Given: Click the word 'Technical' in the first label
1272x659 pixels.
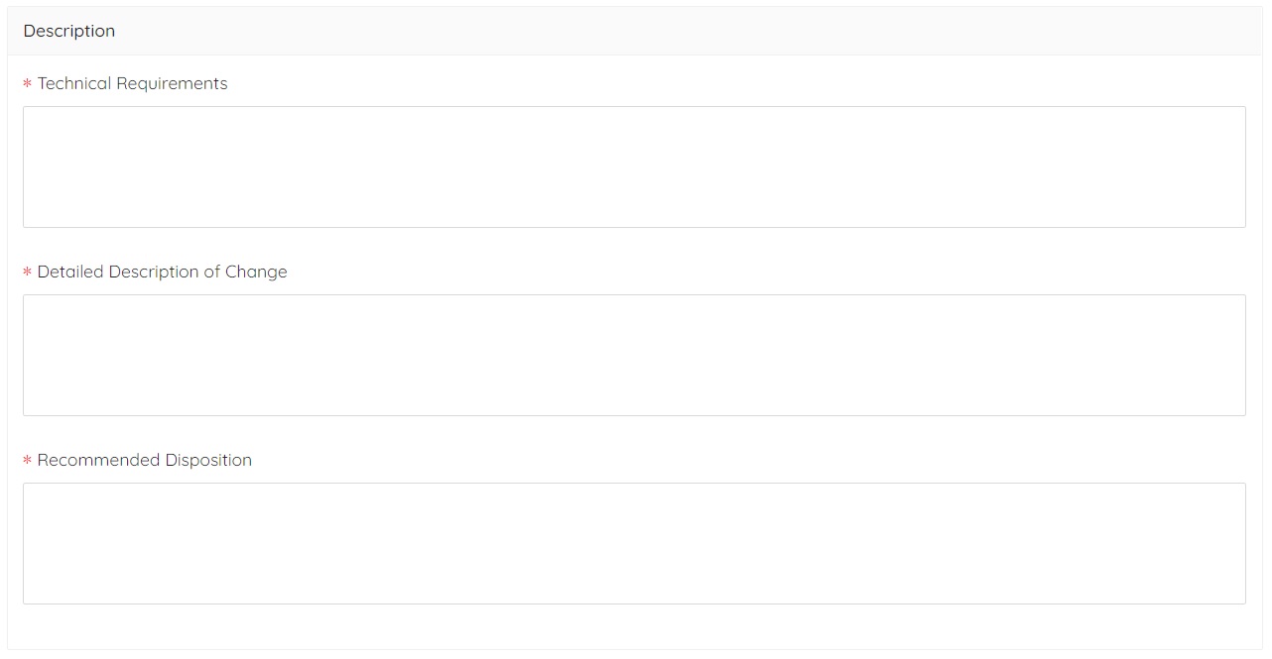Looking at the screenshot, I should click(74, 83).
